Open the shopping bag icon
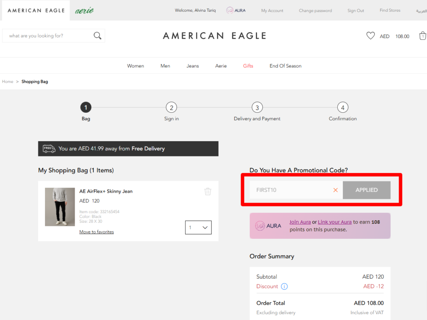427x320 pixels. click(422, 36)
